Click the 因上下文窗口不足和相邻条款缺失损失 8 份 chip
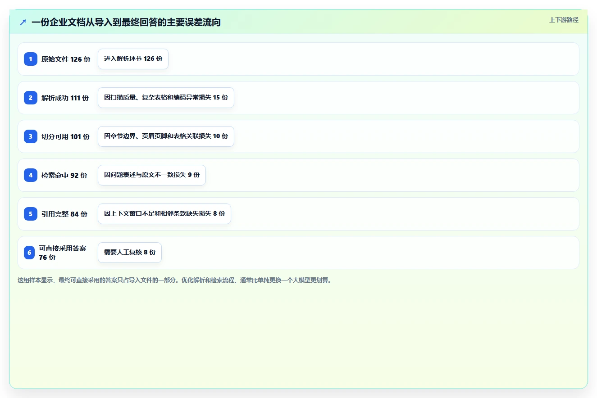 [x=164, y=214]
